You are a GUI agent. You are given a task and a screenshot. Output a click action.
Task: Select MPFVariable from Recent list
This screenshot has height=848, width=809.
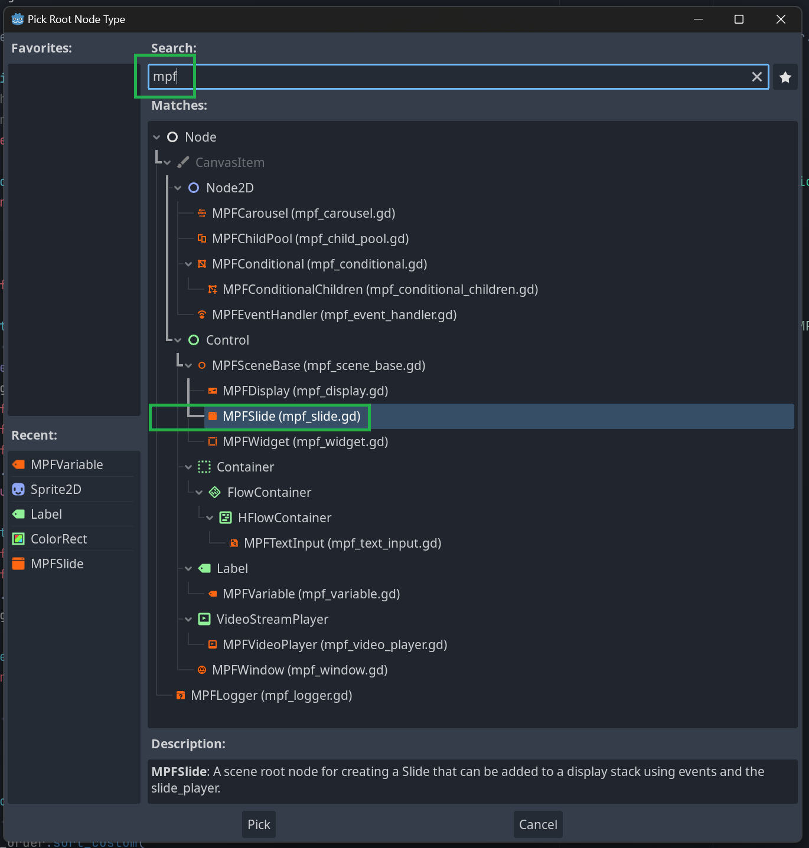pyautogui.click(x=67, y=465)
